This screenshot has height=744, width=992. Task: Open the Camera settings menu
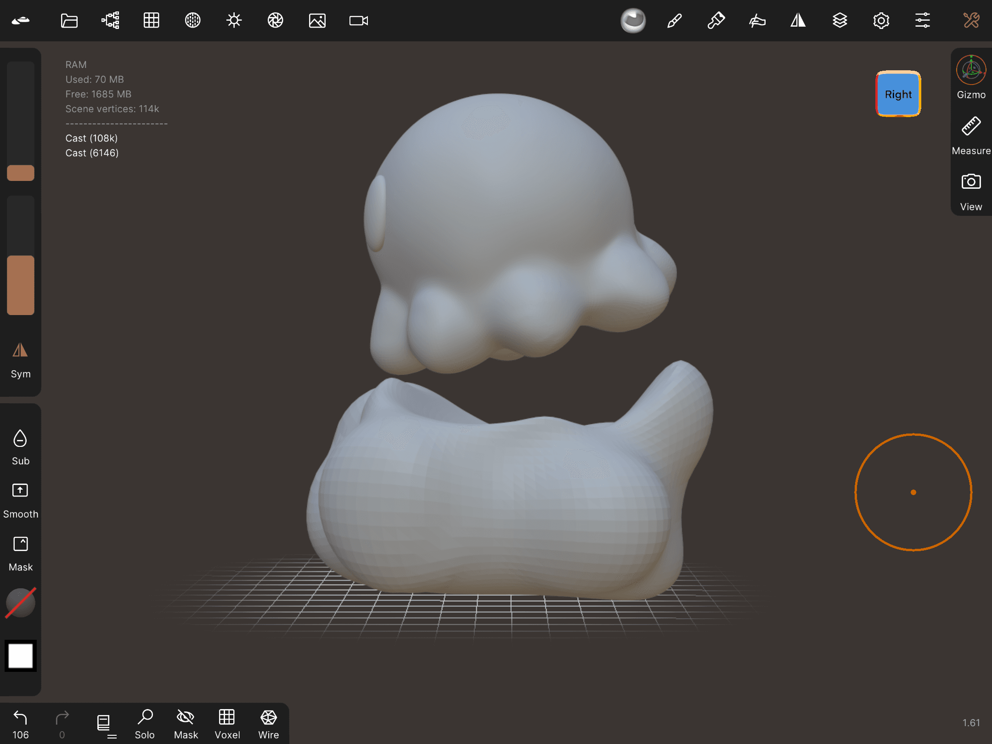point(358,21)
